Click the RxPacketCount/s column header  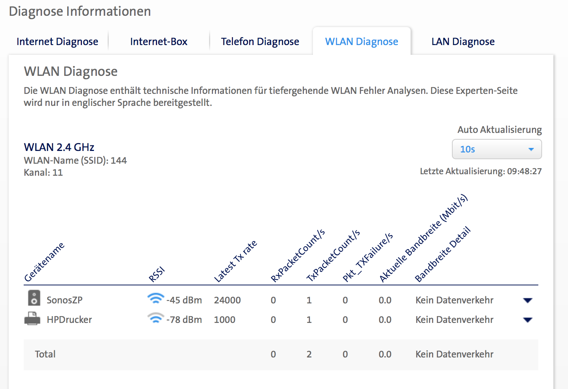[298, 256]
